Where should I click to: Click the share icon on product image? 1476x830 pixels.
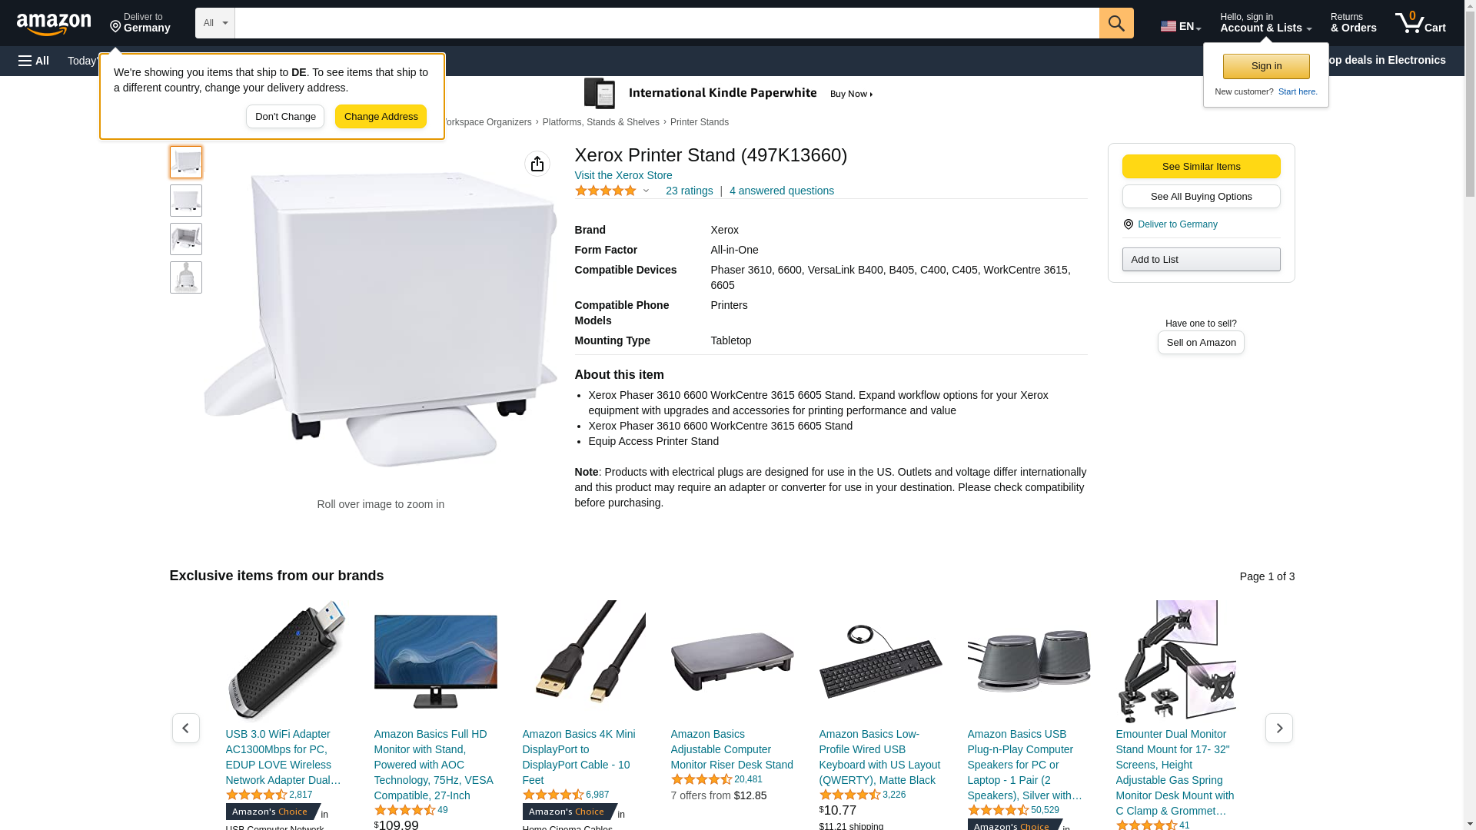point(537,164)
